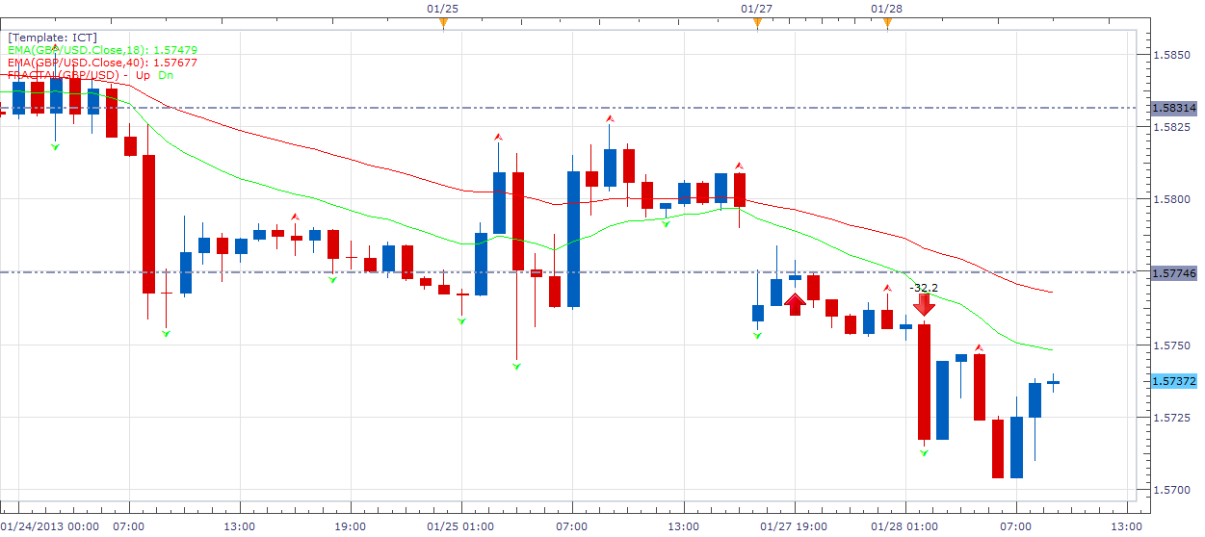The height and width of the screenshot is (537, 1205).
Task: Click the 1.5800 price axis label
Action: click(1170, 200)
